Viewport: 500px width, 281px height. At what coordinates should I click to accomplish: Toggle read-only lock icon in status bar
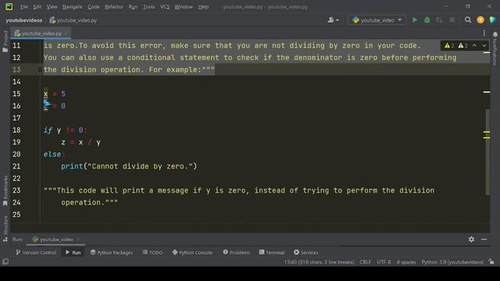[x=491, y=261]
